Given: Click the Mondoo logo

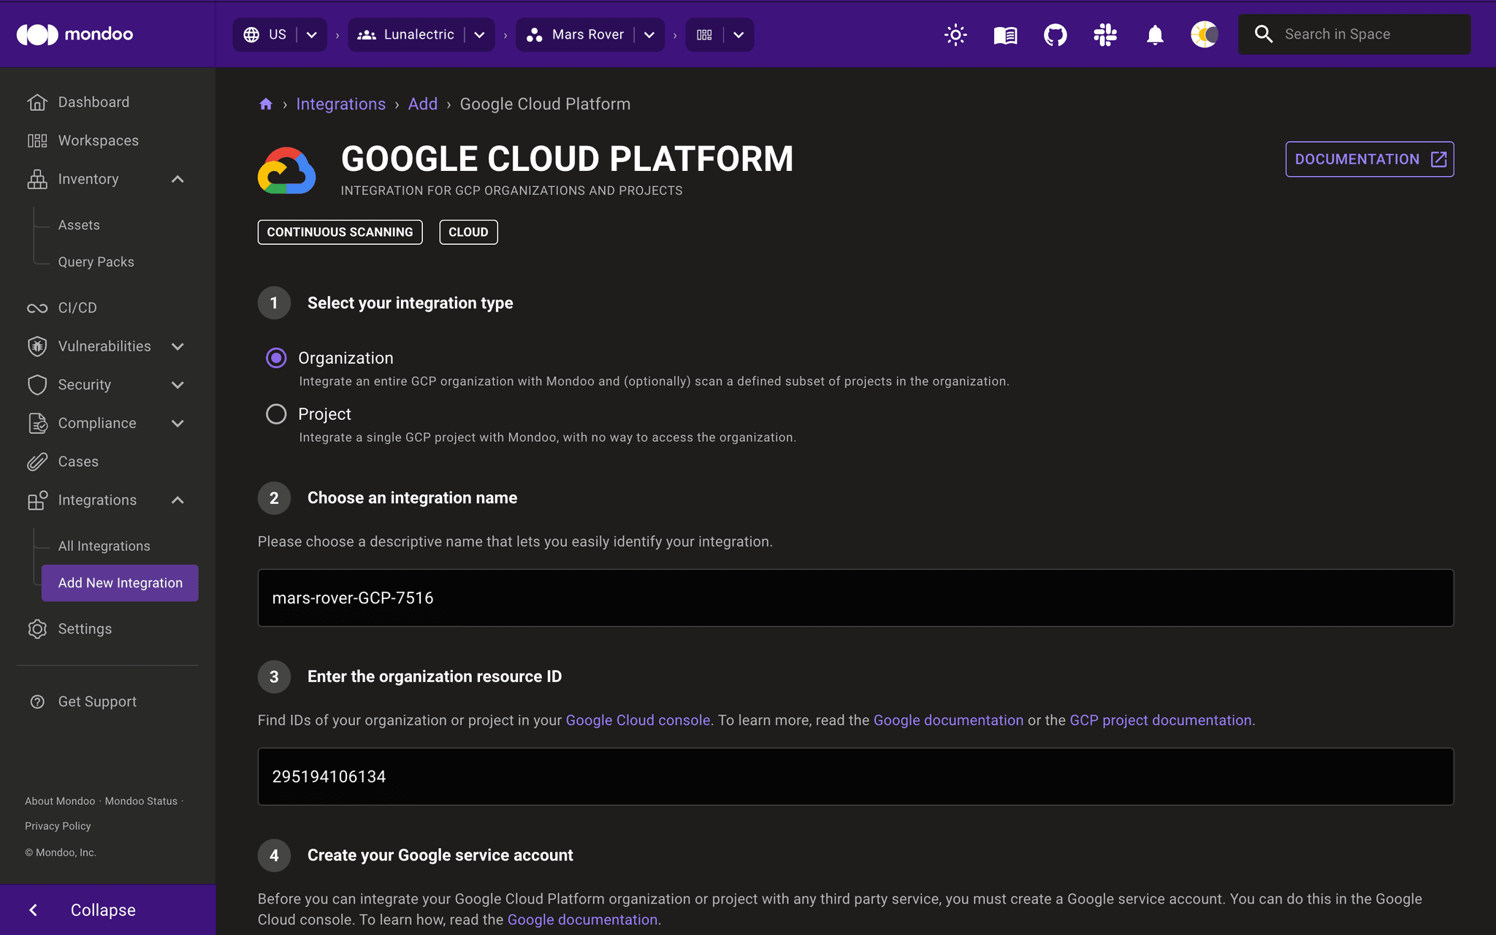Looking at the screenshot, I should tap(75, 34).
